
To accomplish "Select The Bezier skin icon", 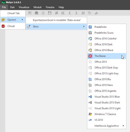I will (90, 56).
